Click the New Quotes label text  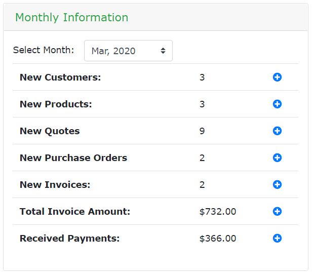[50, 131]
